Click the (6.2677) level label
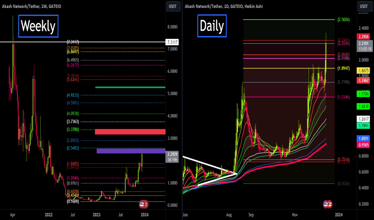This screenshot has height=220, width=374. (73, 65)
